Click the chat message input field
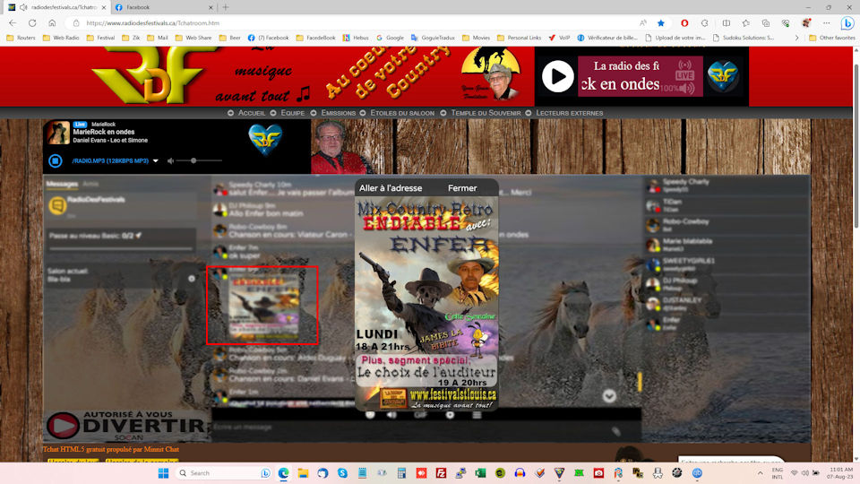This screenshot has height=484, width=860. pyautogui.click(x=403, y=428)
